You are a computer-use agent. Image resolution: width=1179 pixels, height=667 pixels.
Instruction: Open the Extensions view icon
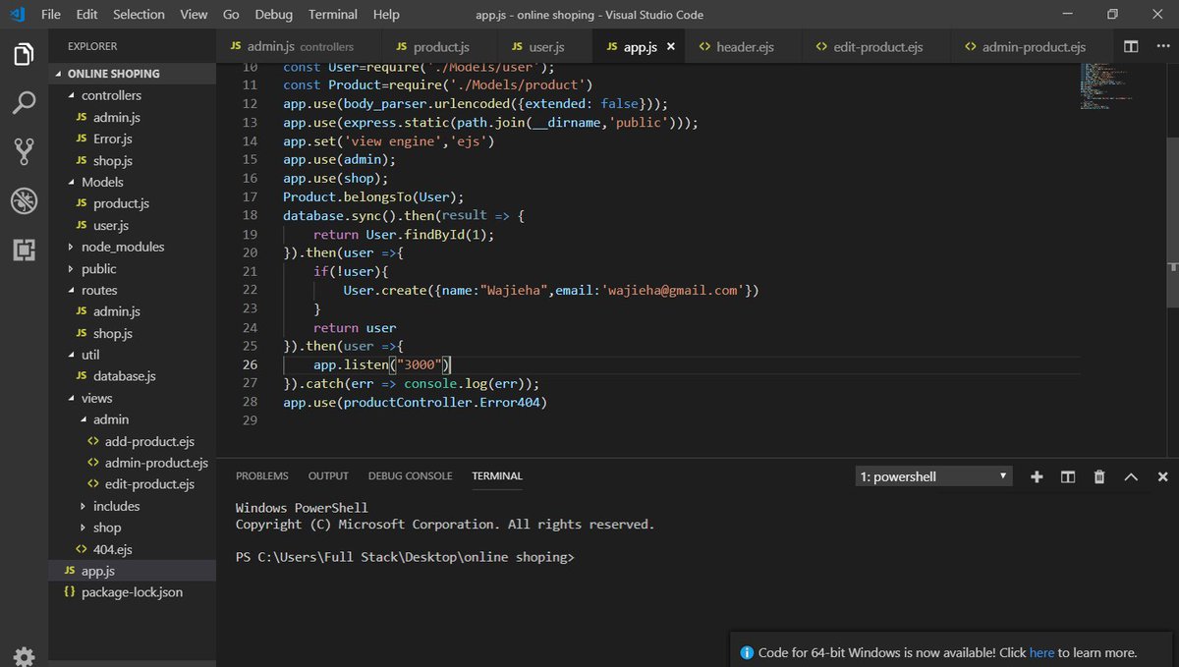pyautogui.click(x=23, y=250)
